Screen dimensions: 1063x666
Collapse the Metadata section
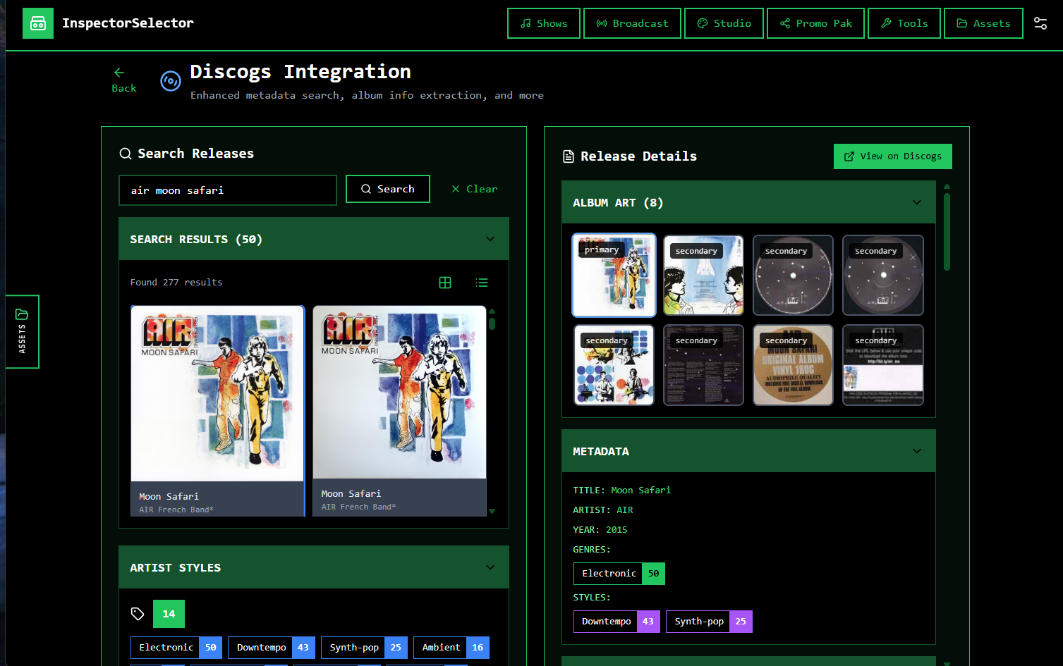[917, 451]
